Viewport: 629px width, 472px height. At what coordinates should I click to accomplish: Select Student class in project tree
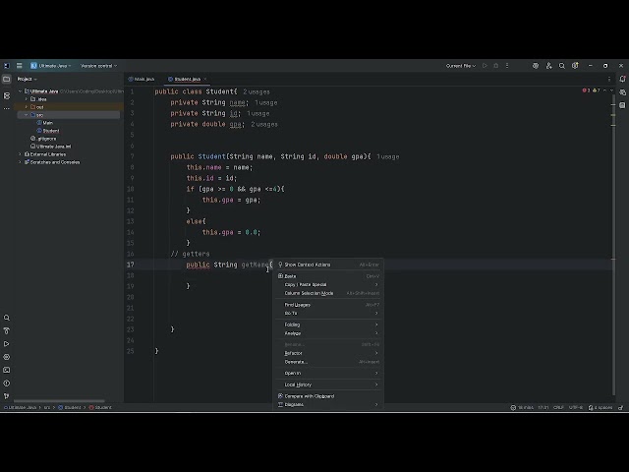point(50,131)
